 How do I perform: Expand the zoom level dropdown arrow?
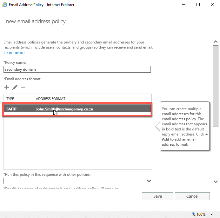211,215
